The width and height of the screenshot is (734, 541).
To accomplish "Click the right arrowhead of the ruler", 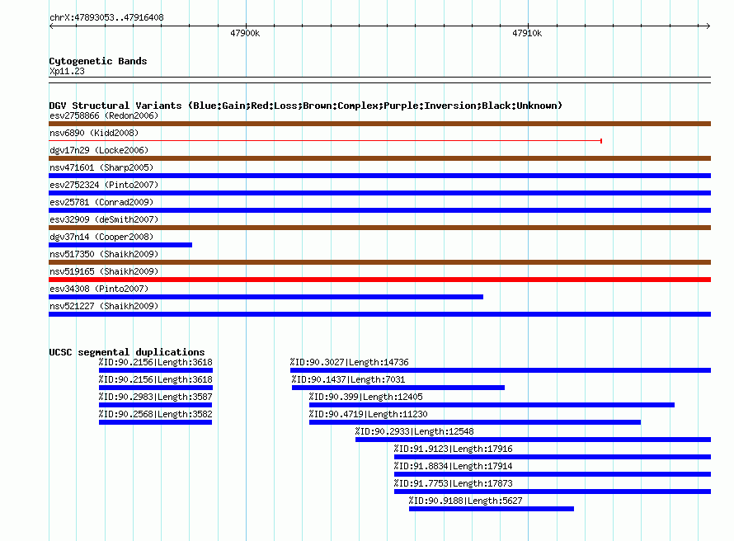I will [x=708, y=26].
